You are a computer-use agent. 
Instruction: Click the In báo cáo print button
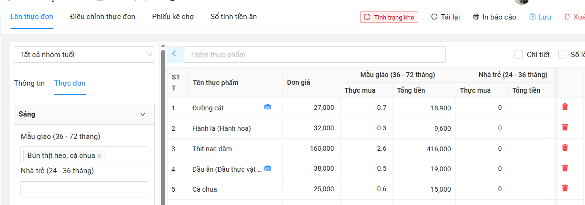pos(494,17)
